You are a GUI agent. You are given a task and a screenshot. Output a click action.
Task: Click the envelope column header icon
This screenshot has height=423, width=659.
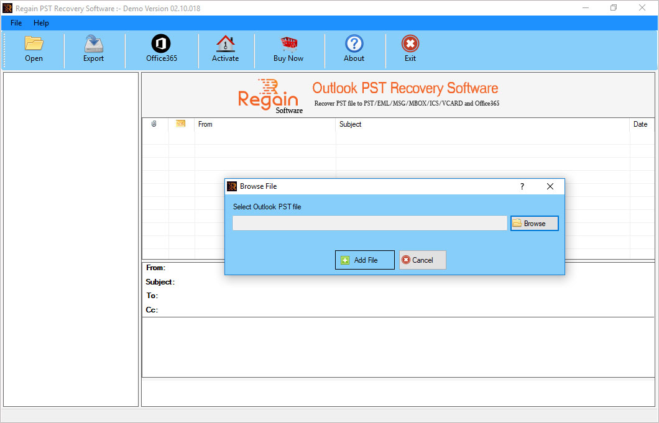(x=180, y=124)
